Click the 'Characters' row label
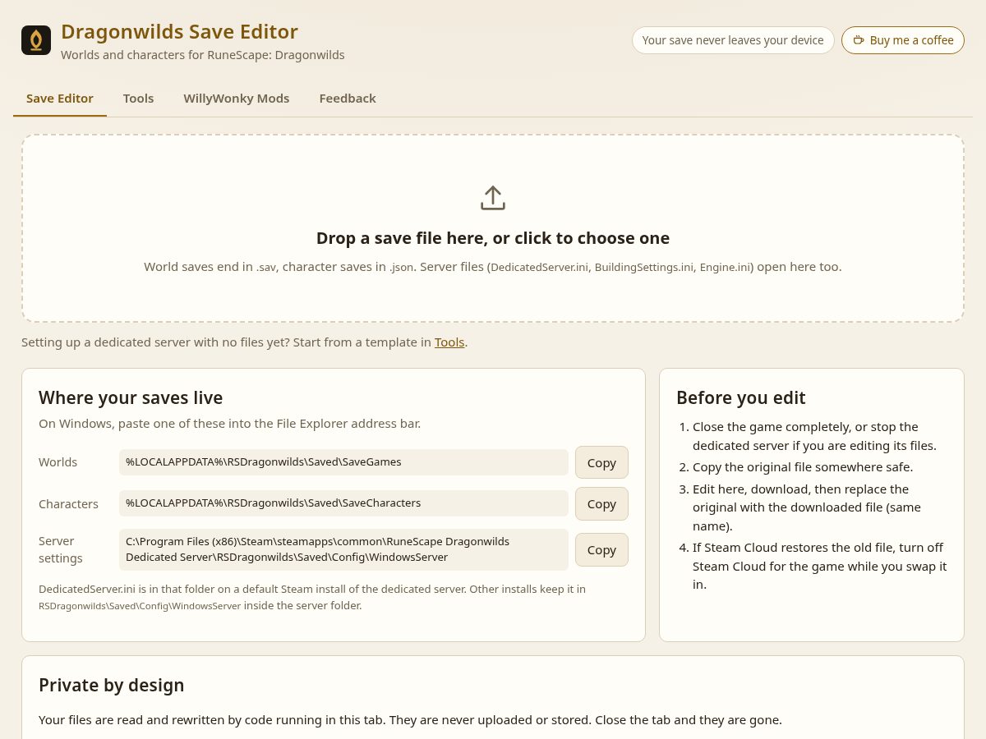 68,503
